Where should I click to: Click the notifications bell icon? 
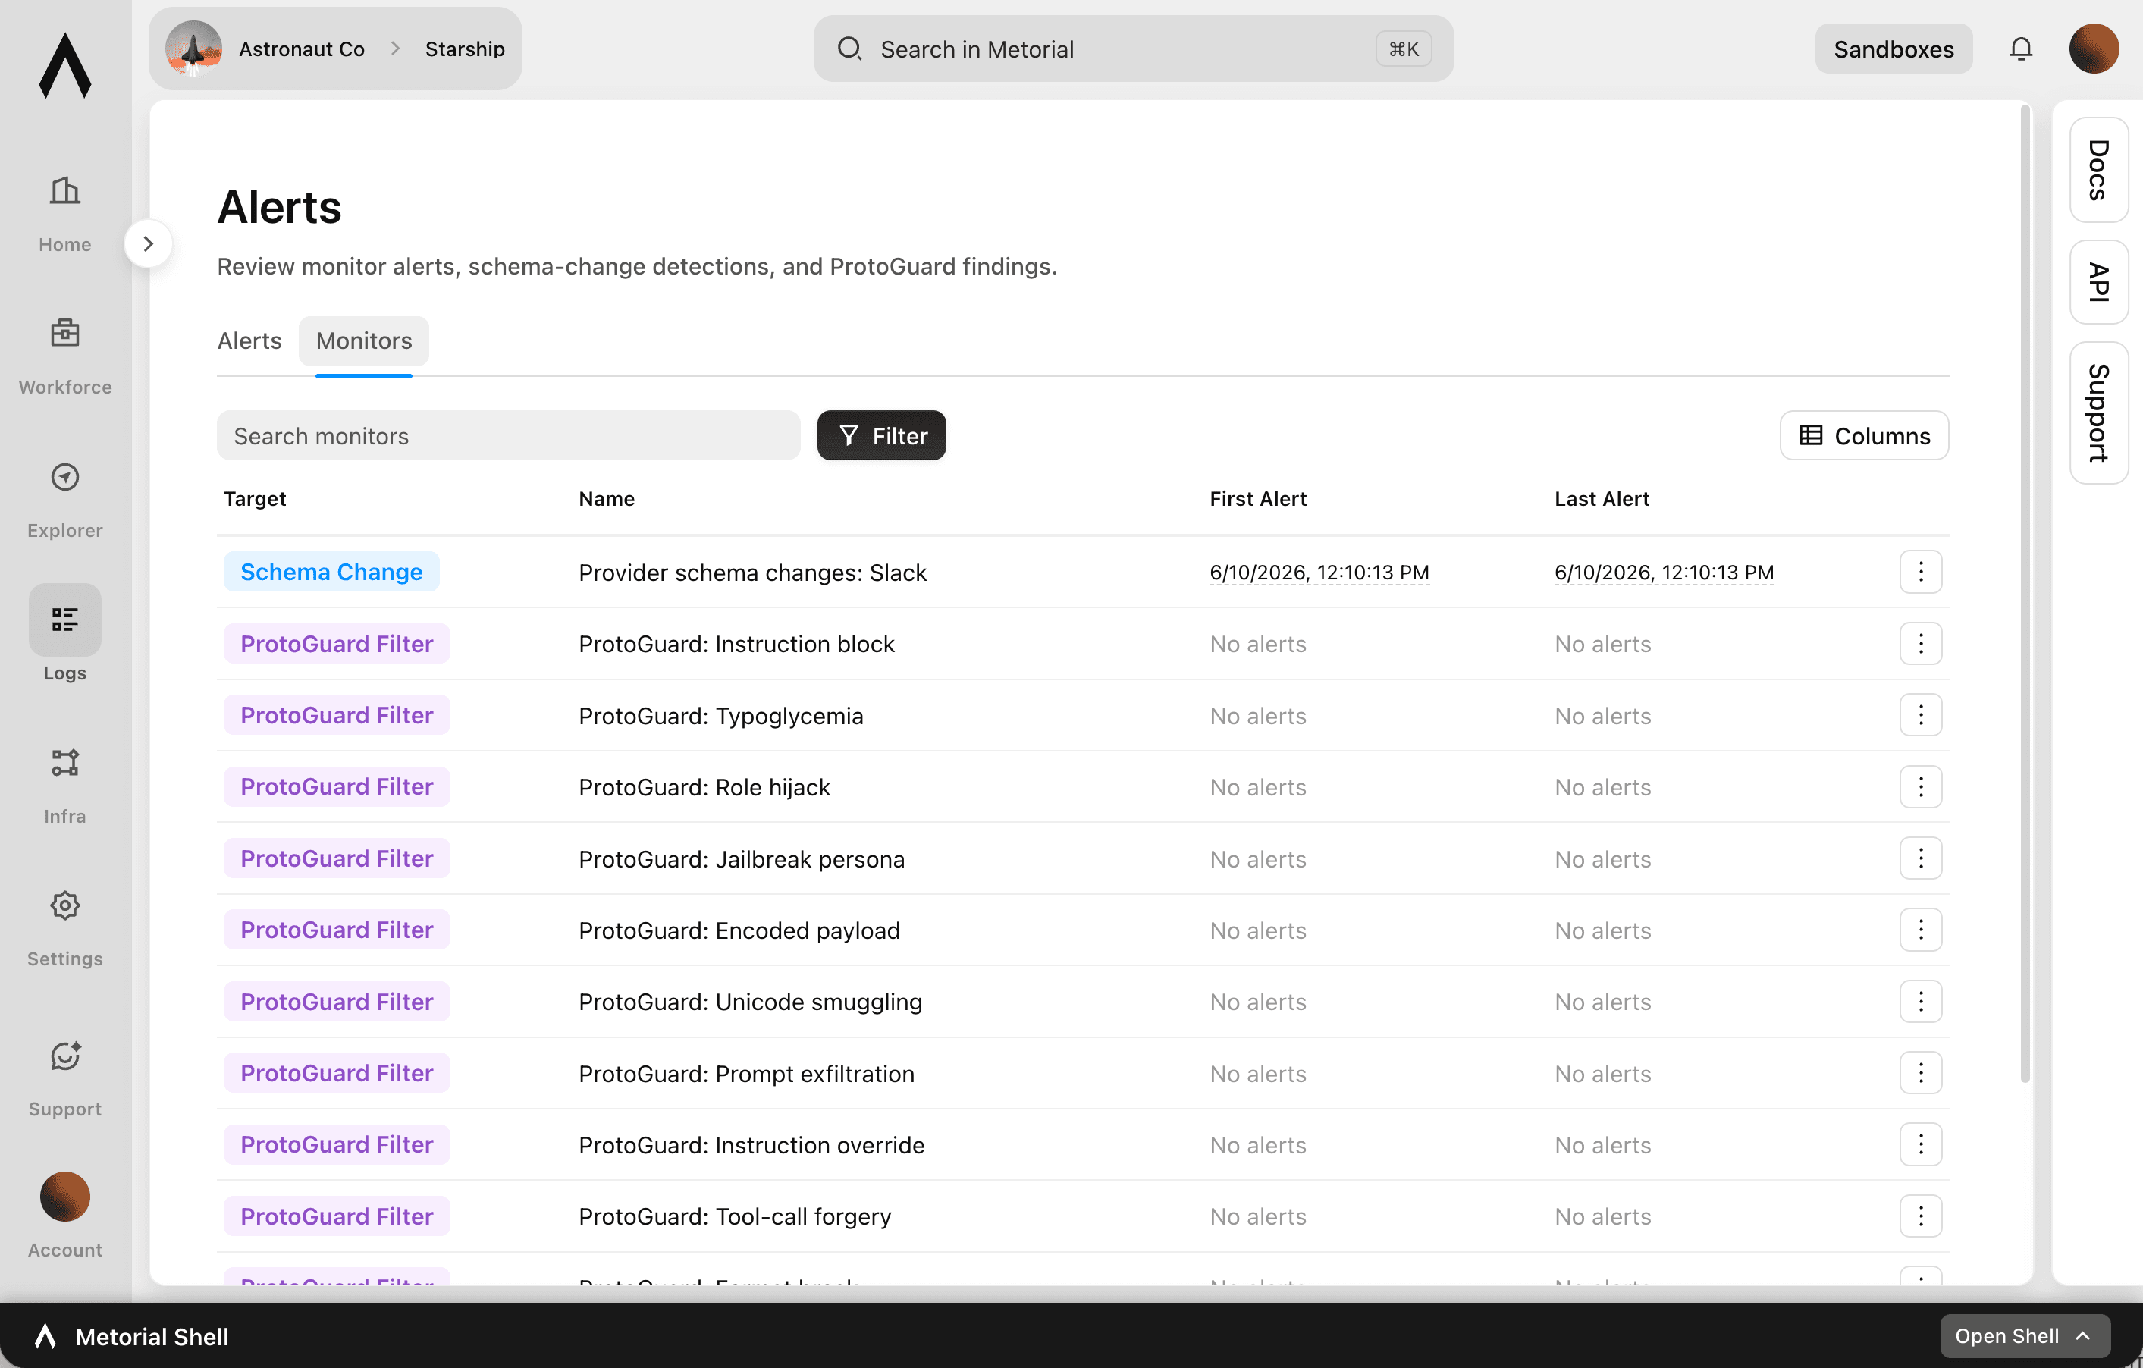click(x=2020, y=49)
